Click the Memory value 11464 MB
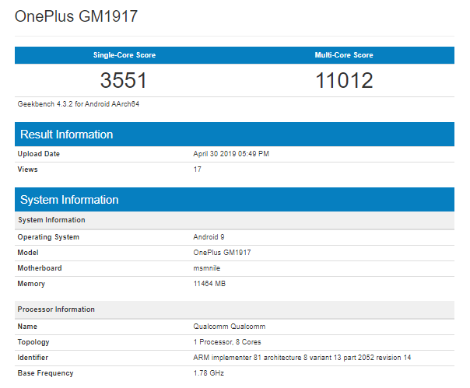 pos(209,284)
